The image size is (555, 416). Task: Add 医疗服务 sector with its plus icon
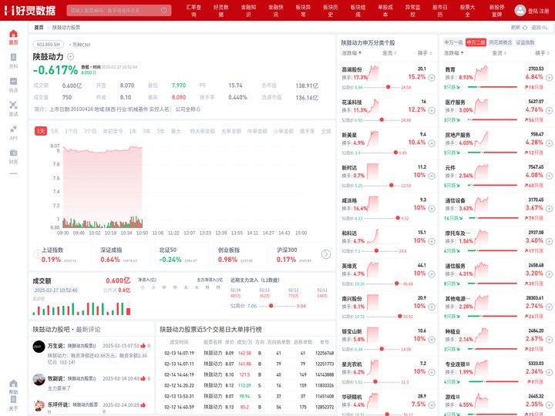549,110
